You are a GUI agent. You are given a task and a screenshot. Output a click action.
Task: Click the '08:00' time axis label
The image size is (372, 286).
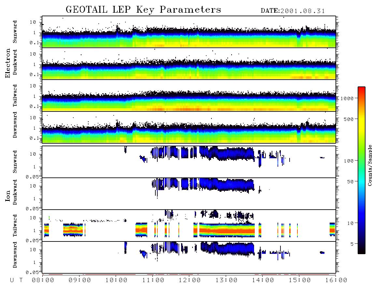coord(43,280)
